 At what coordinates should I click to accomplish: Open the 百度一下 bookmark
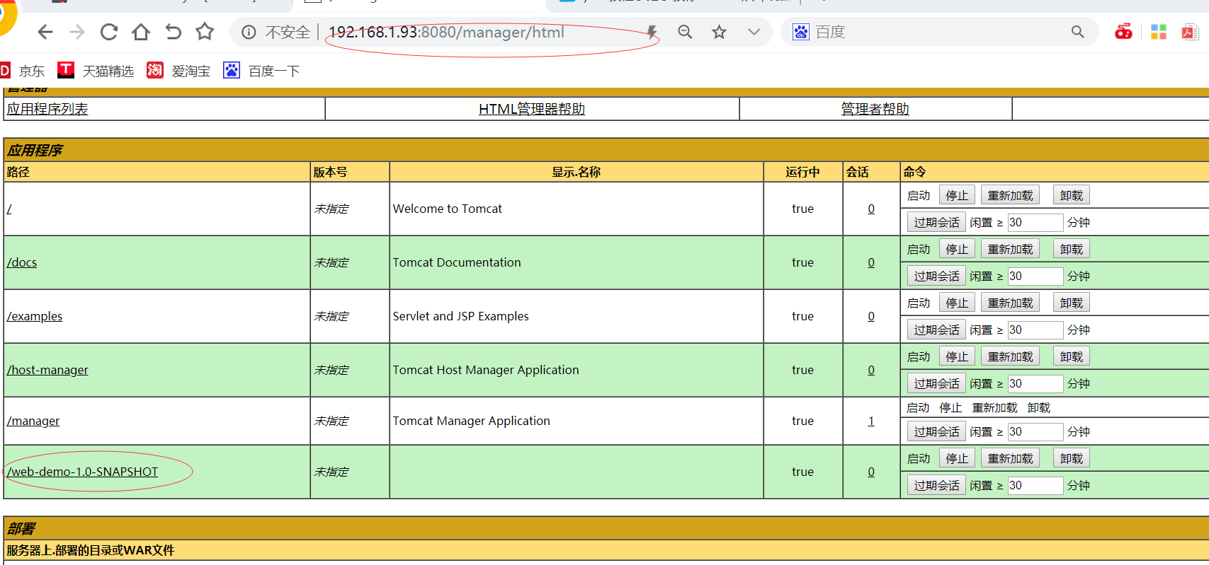pos(261,71)
